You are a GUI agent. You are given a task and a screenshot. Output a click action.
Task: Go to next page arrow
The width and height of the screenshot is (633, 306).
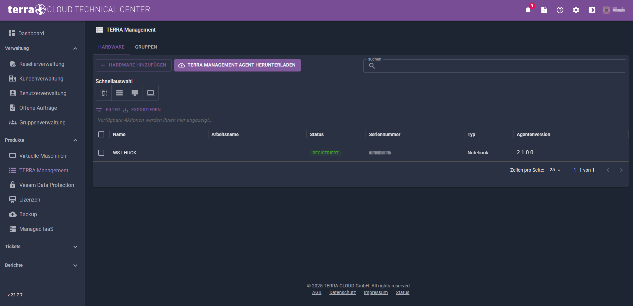[x=621, y=170]
